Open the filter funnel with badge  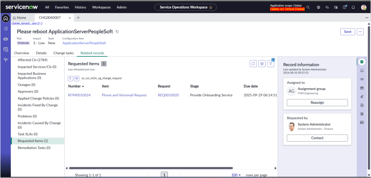tap(271, 64)
